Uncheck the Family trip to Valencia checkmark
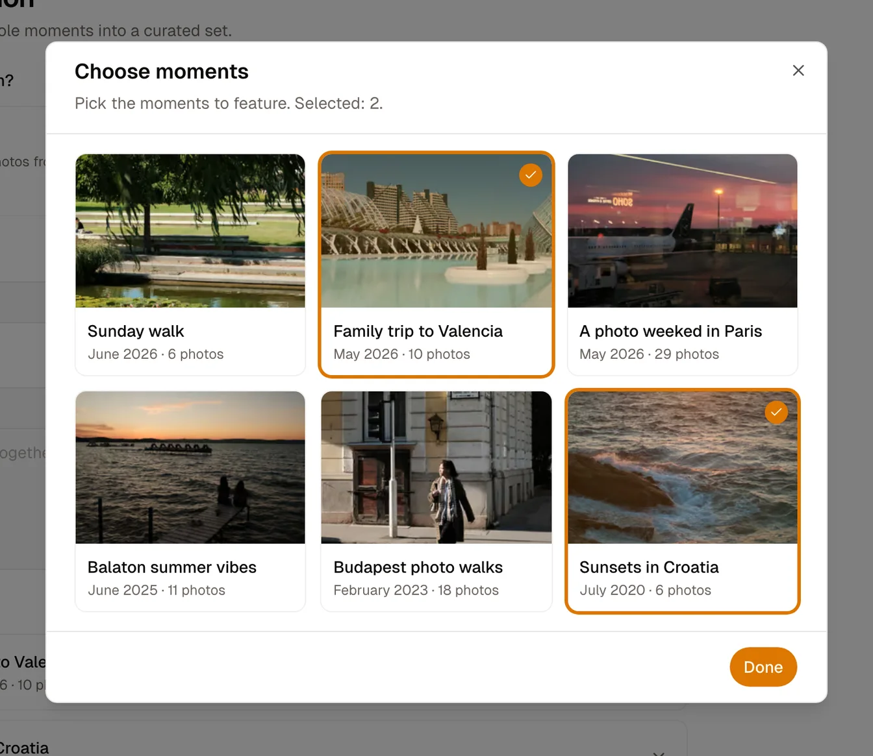 531,175
